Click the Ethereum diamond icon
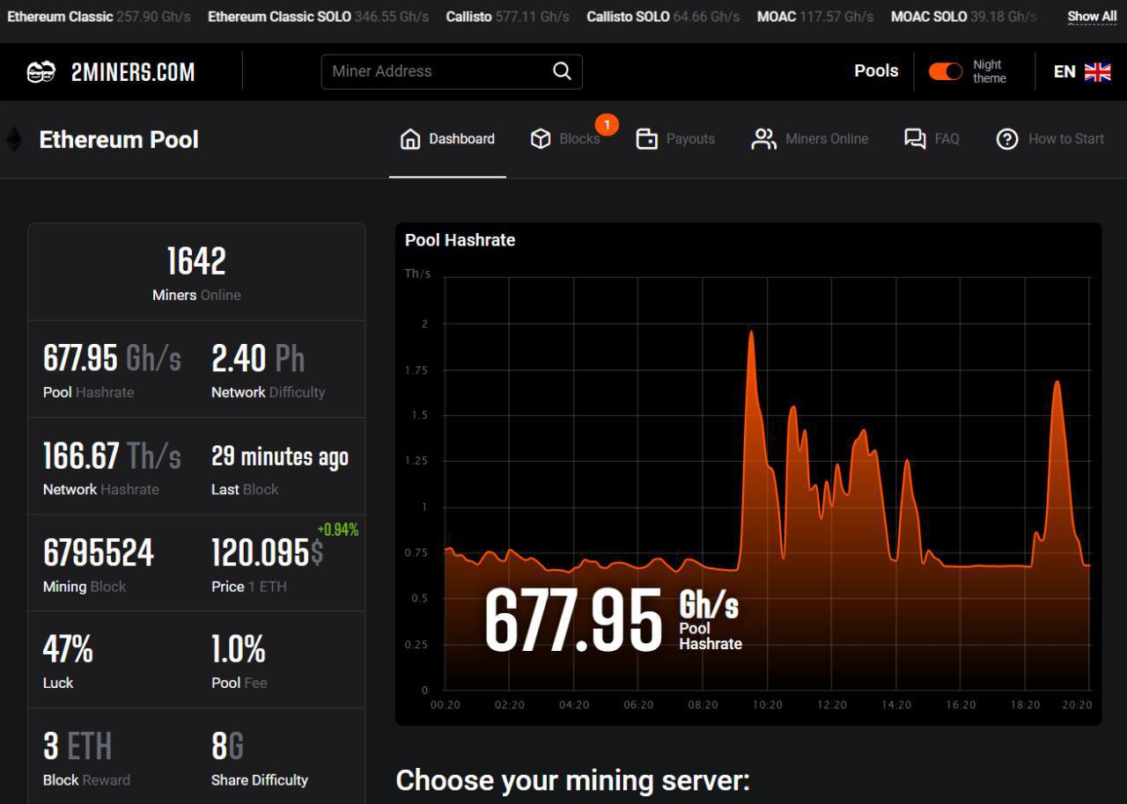1127x804 pixels. click(14, 139)
